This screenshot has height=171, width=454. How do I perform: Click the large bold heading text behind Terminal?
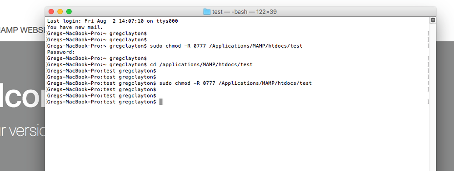[x=22, y=95]
